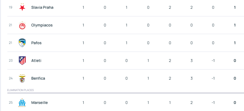The image size is (244, 111).
Task: Click Atleti's -1 goal difference value
Action: (x=213, y=61)
